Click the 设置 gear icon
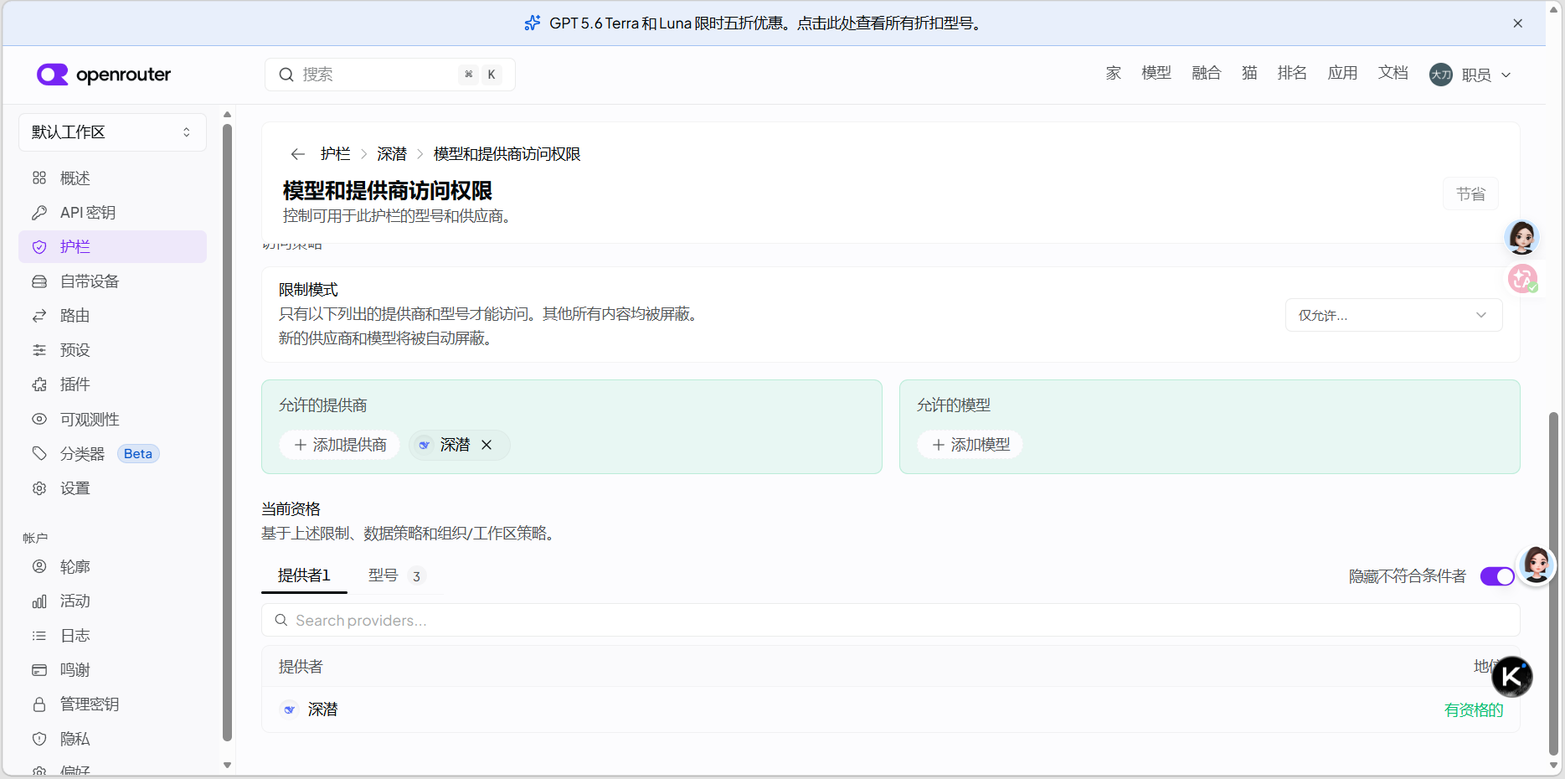The width and height of the screenshot is (1565, 779). coord(39,488)
